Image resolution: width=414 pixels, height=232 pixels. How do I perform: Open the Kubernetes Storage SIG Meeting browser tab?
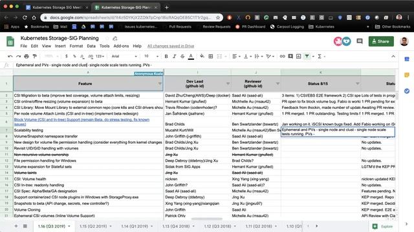point(57,7)
